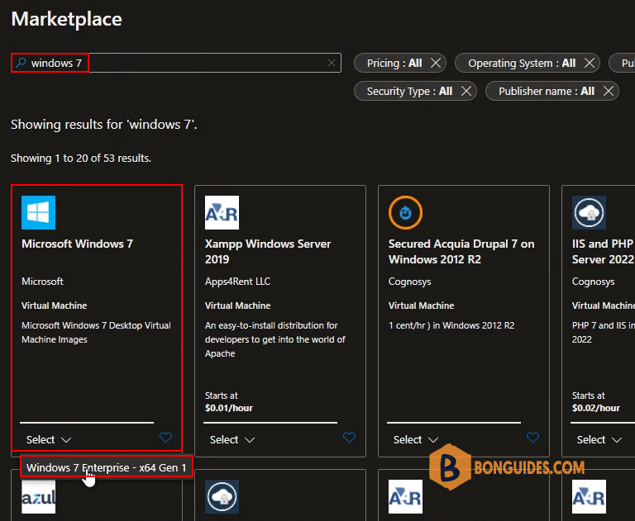Expand Select on Microsoft Windows 7 card
Screen dimensions: 635x521
pos(49,440)
